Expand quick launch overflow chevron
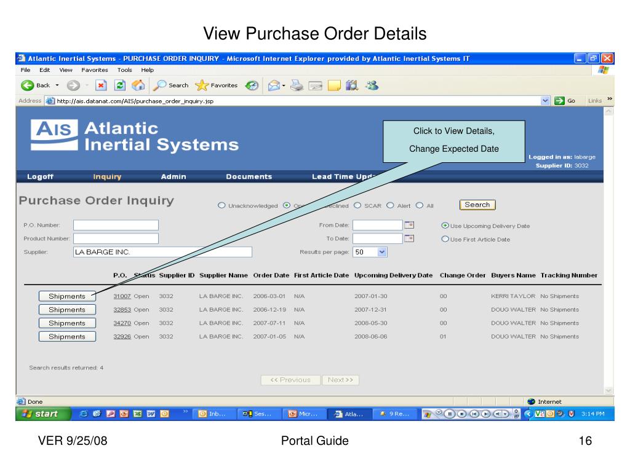 [185, 411]
